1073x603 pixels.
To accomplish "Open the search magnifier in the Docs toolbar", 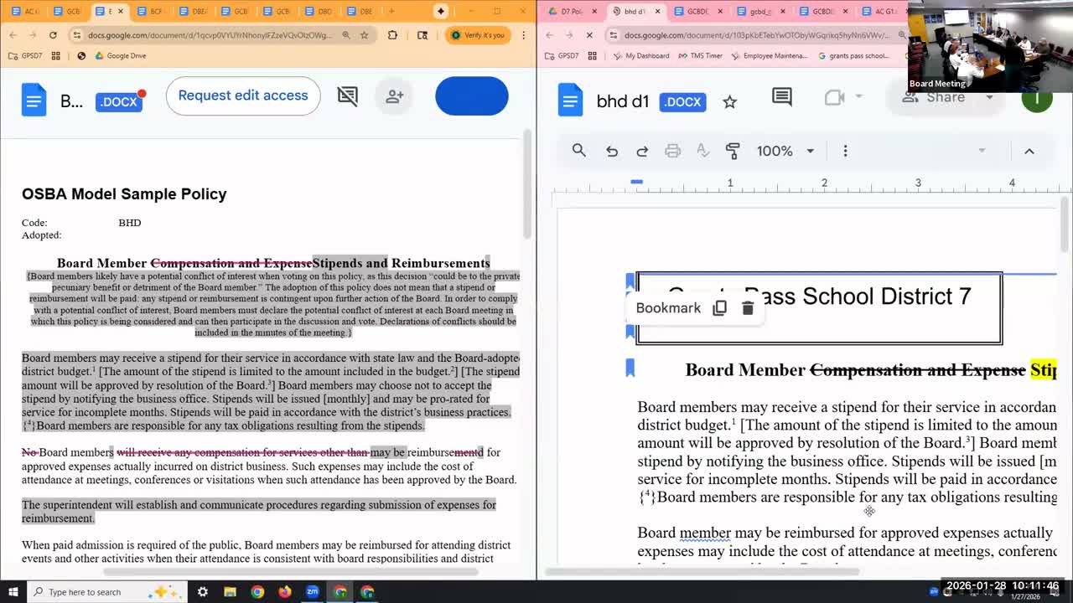I will [x=578, y=151].
